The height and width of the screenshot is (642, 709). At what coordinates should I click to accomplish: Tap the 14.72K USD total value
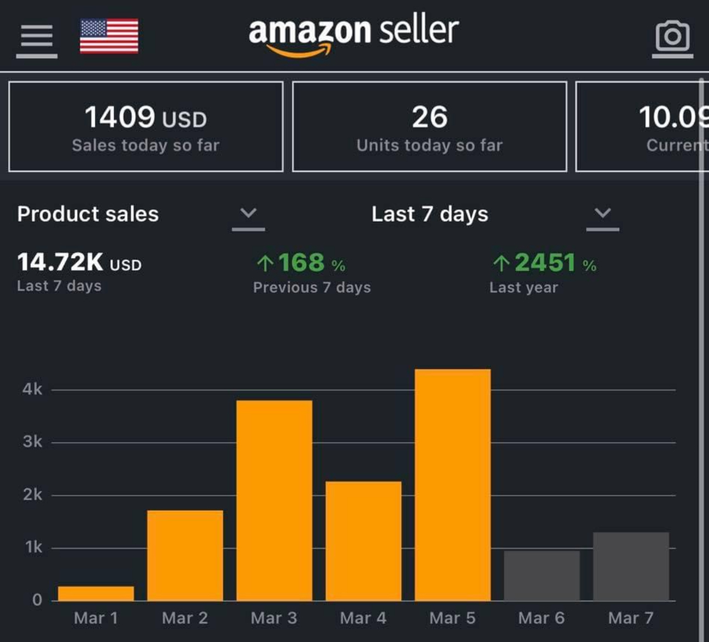click(79, 262)
